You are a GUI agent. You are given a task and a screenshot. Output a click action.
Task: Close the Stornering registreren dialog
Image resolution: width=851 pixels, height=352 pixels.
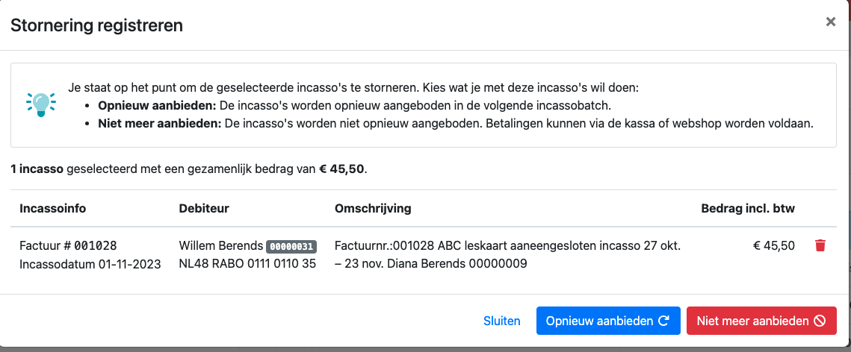tap(830, 22)
